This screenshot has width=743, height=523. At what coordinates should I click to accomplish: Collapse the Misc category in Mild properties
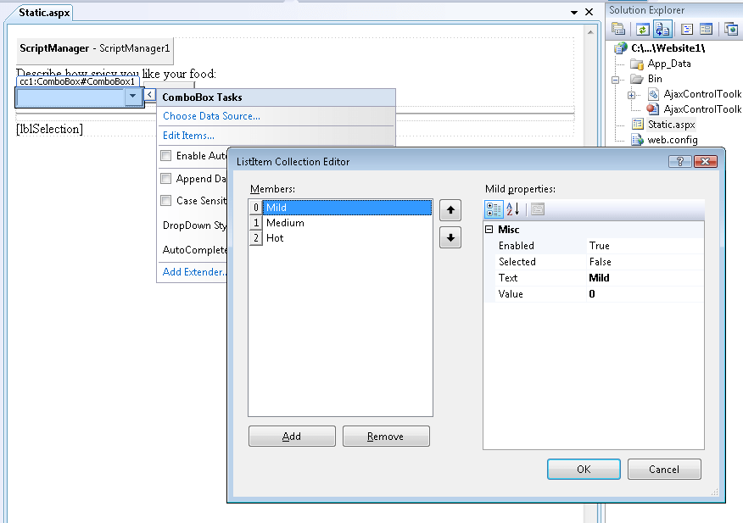(490, 229)
